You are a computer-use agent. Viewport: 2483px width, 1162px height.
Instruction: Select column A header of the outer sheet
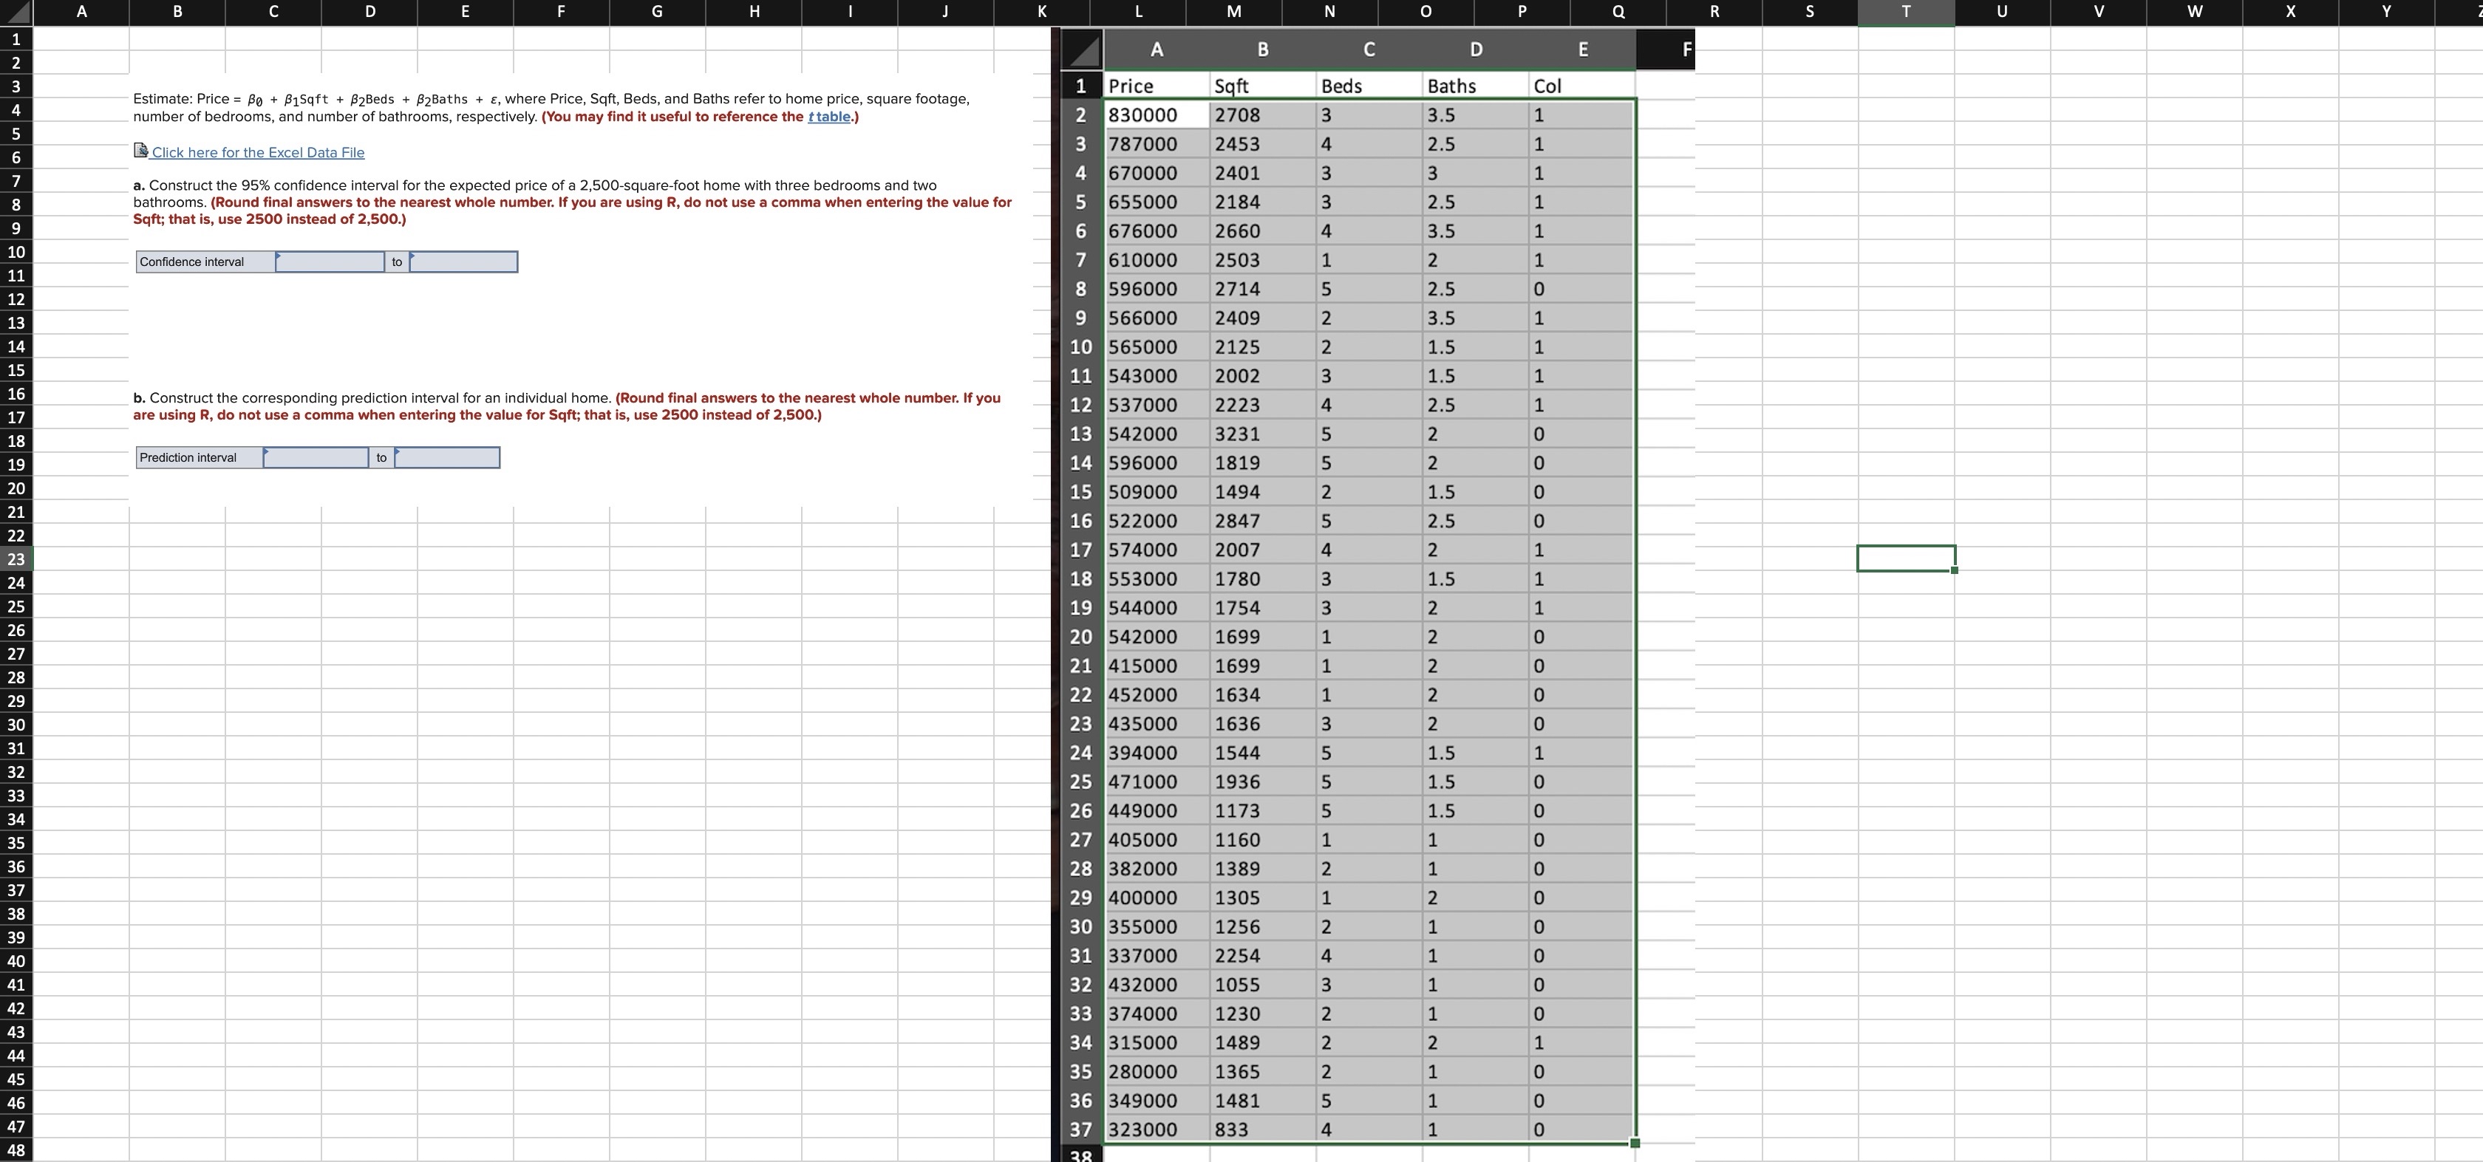(81, 12)
